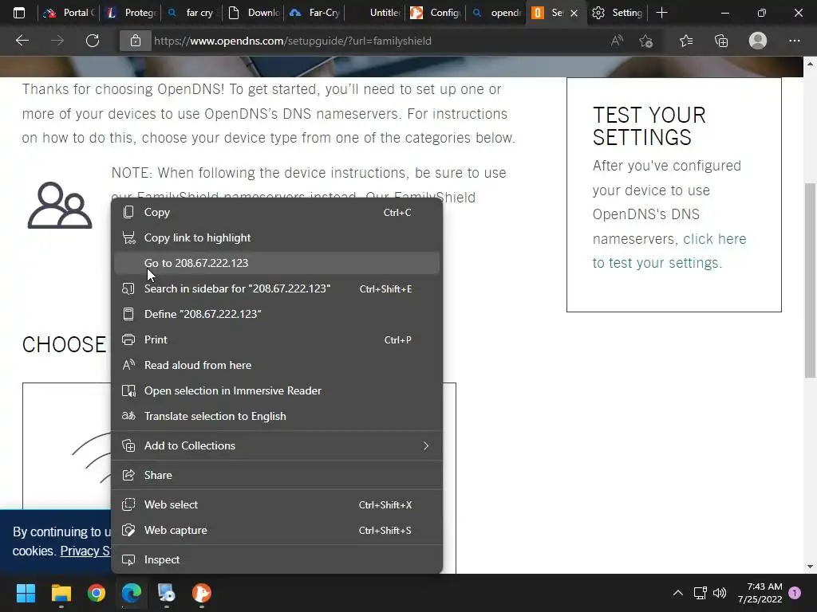Choose Inspect from context menu

pyautogui.click(x=277, y=559)
